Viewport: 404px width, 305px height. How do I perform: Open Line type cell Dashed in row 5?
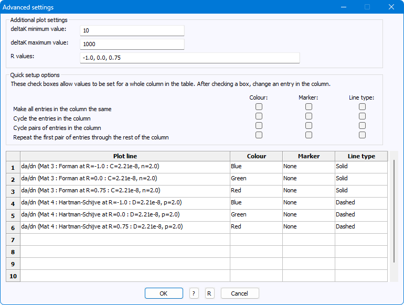click(x=361, y=215)
